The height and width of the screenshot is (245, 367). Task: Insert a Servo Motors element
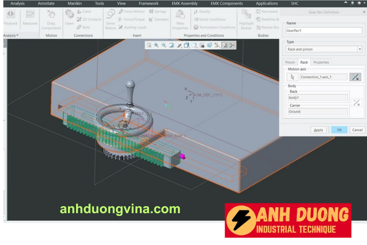tap(111, 17)
